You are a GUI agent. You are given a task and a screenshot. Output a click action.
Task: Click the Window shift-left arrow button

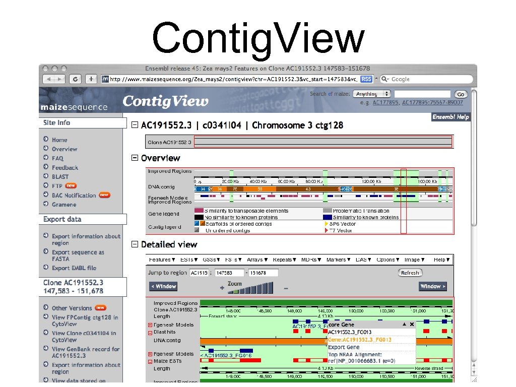coord(163,286)
